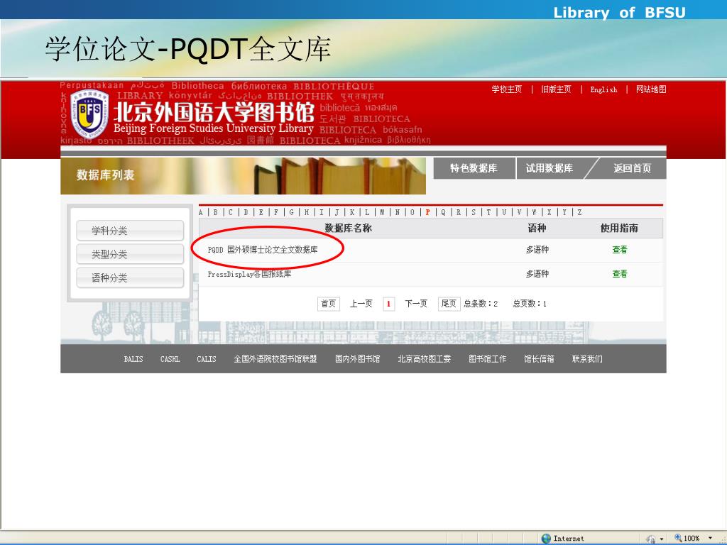
Task: Filter databases by letter K
Action: point(352,212)
